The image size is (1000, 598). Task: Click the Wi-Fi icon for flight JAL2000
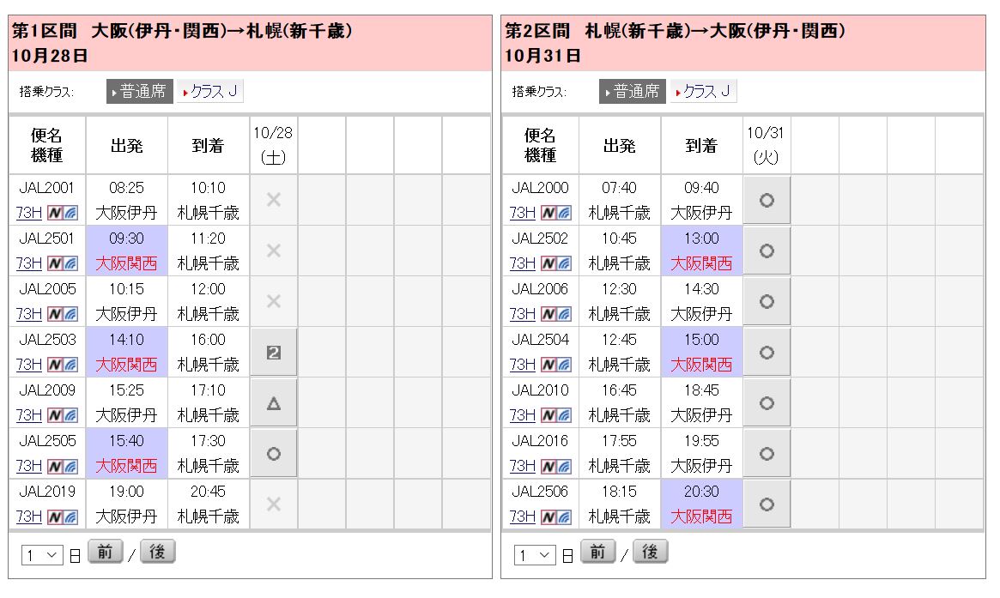[x=564, y=213]
